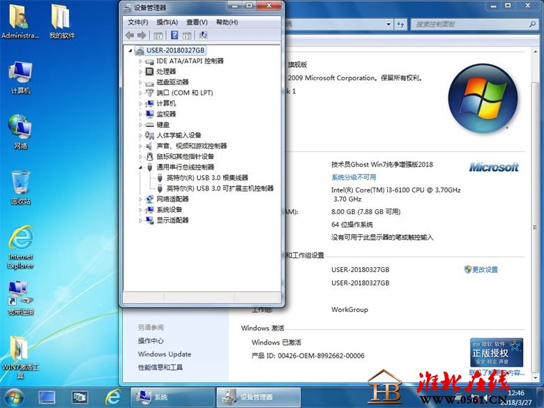Expand the 网络适配器 node
The width and height of the screenshot is (544, 408).
(x=140, y=199)
